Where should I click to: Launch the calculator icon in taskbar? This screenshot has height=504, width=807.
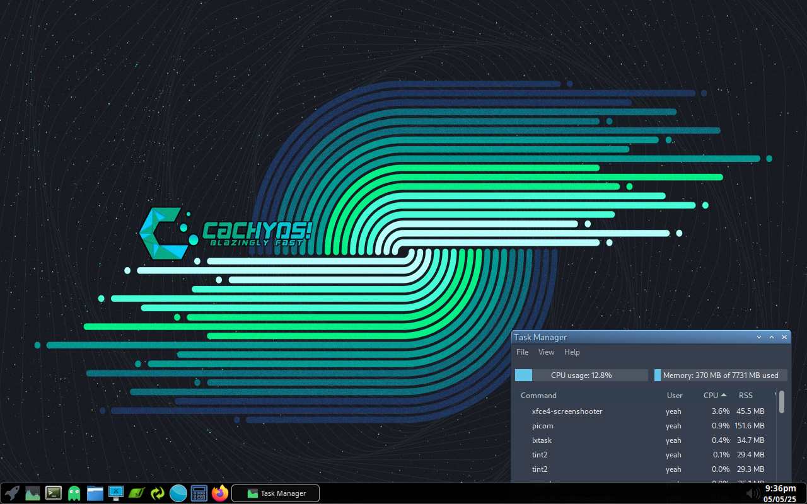199,493
